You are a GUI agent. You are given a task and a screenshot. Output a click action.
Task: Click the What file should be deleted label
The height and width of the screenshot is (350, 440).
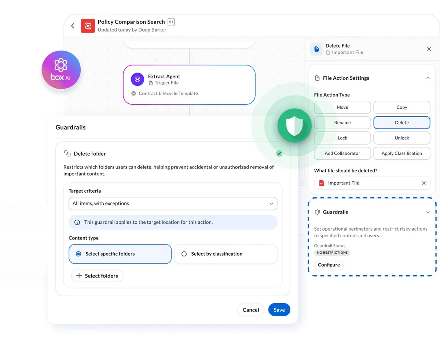346,171
